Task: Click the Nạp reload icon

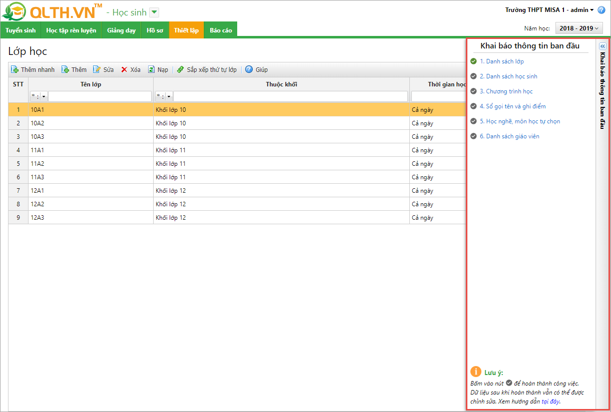Action: point(151,70)
